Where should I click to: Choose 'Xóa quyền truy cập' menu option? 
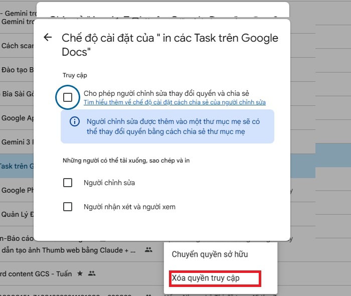click(206, 278)
